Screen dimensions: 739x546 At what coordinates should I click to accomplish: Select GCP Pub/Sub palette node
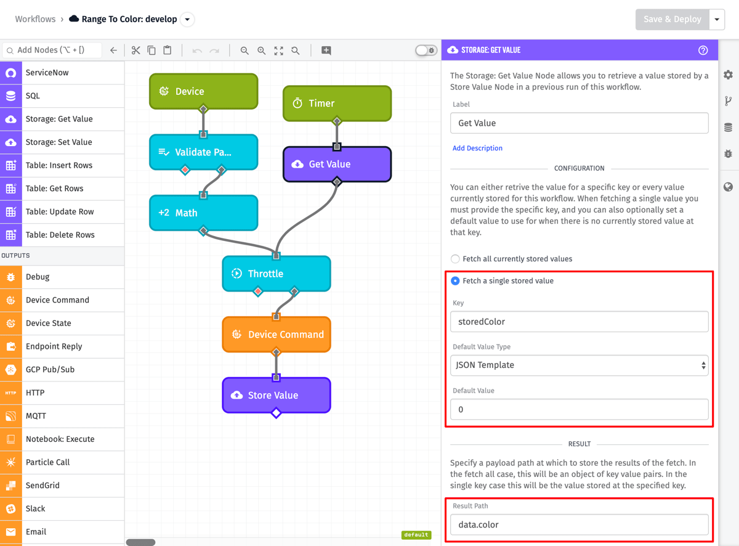(x=62, y=370)
